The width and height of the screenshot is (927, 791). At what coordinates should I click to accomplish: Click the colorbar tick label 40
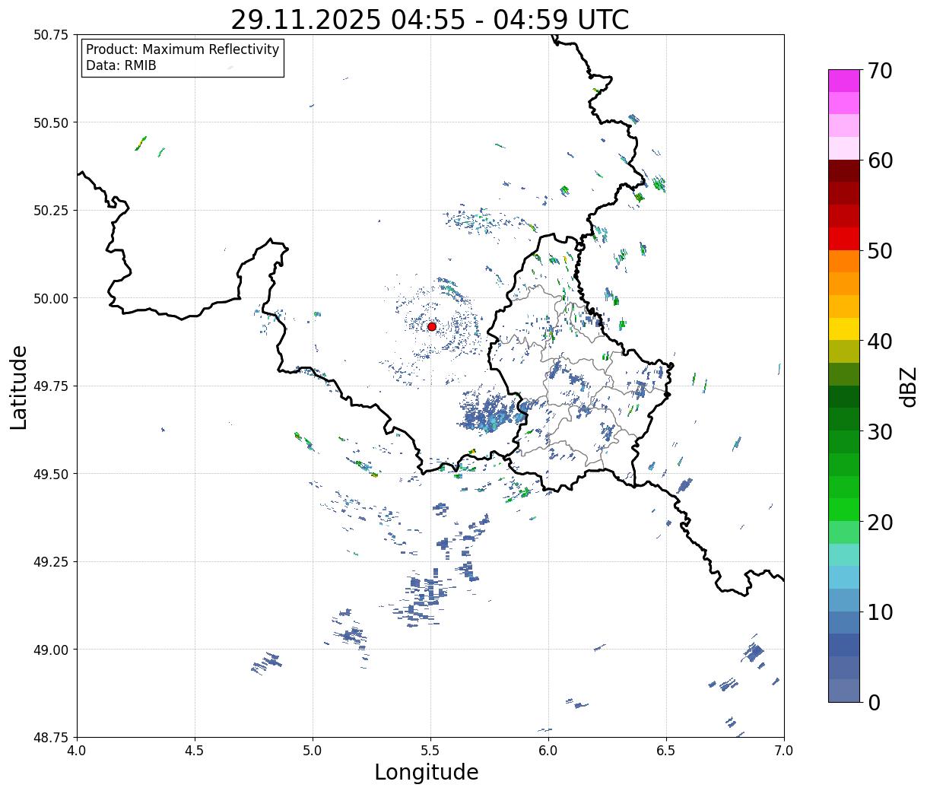pos(880,341)
